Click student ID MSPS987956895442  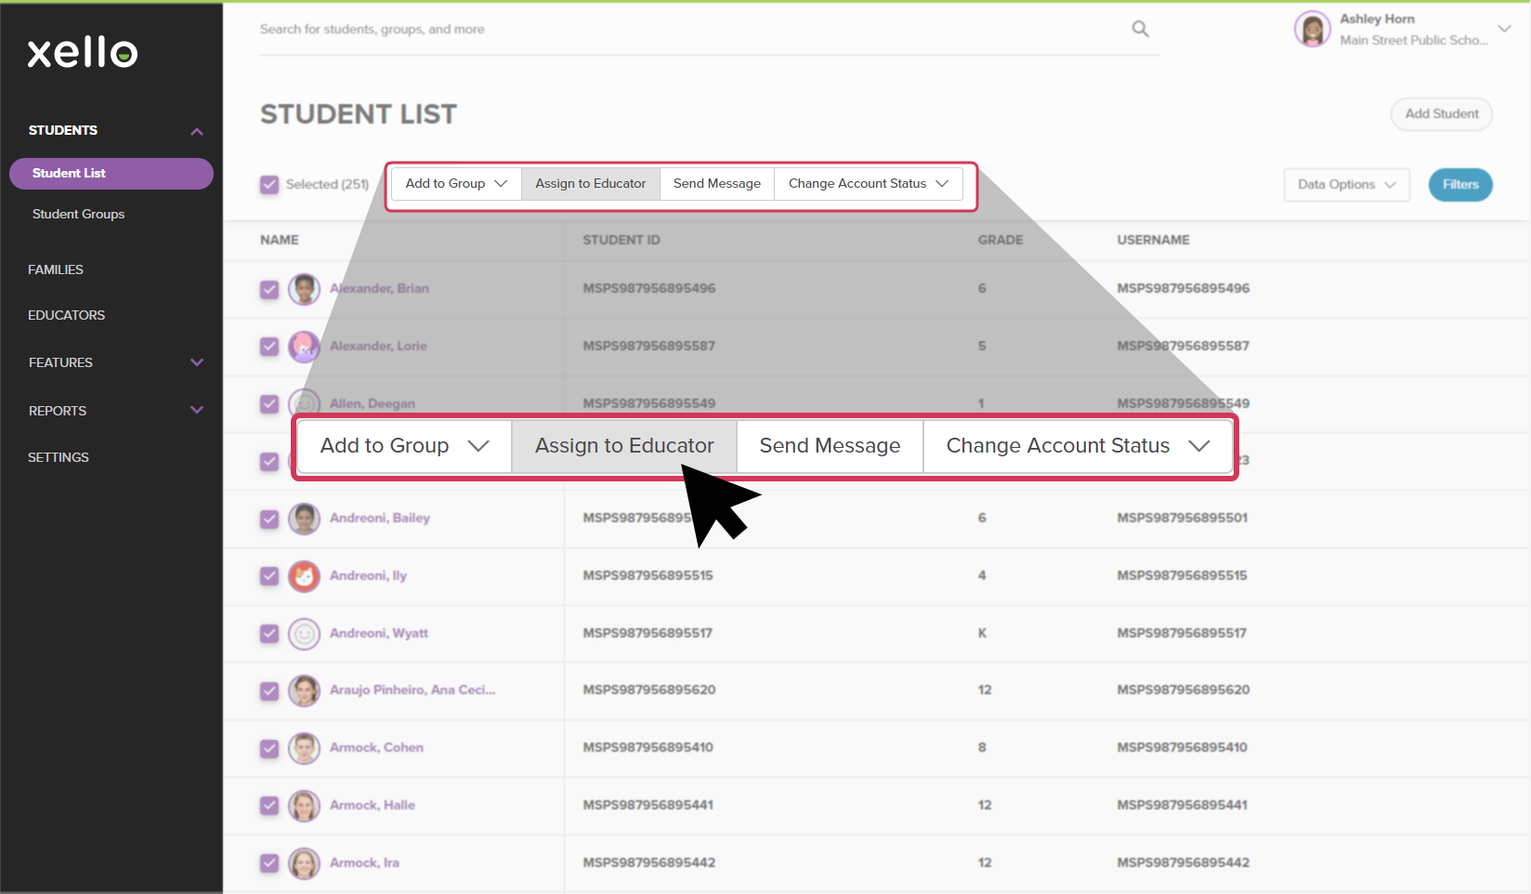coord(649,863)
